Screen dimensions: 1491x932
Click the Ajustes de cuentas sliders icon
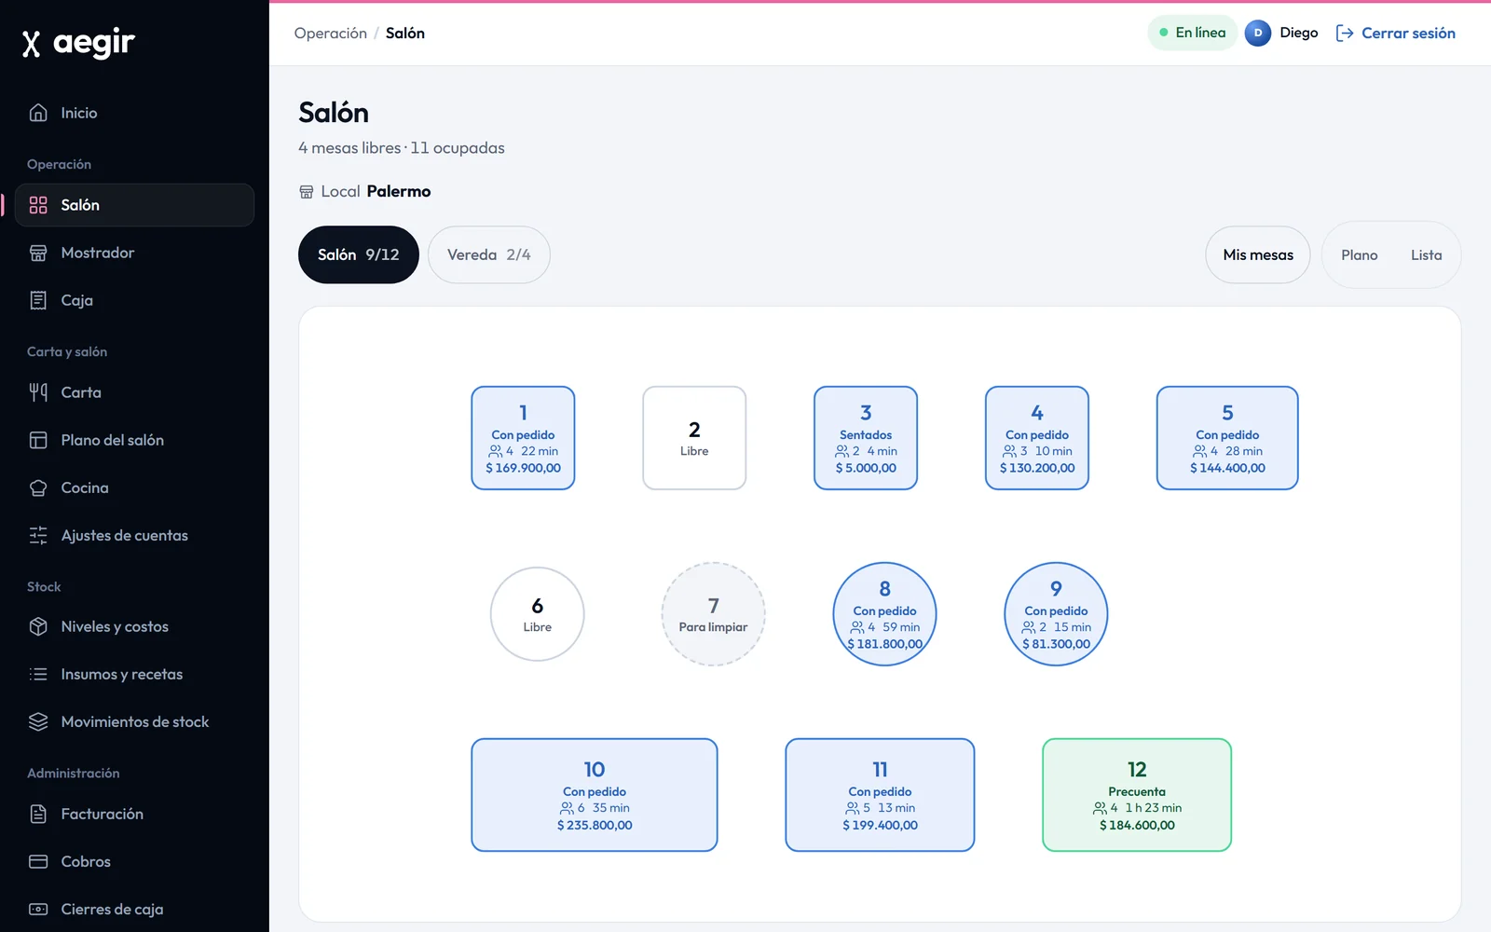pyautogui.click(x=38, y=535)
